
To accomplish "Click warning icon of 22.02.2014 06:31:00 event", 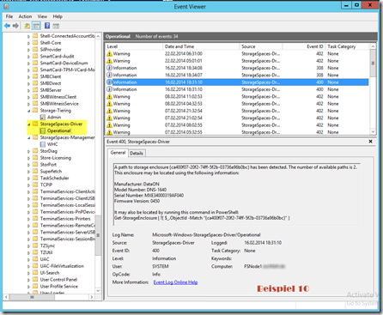I will click(x=109, y=53).
